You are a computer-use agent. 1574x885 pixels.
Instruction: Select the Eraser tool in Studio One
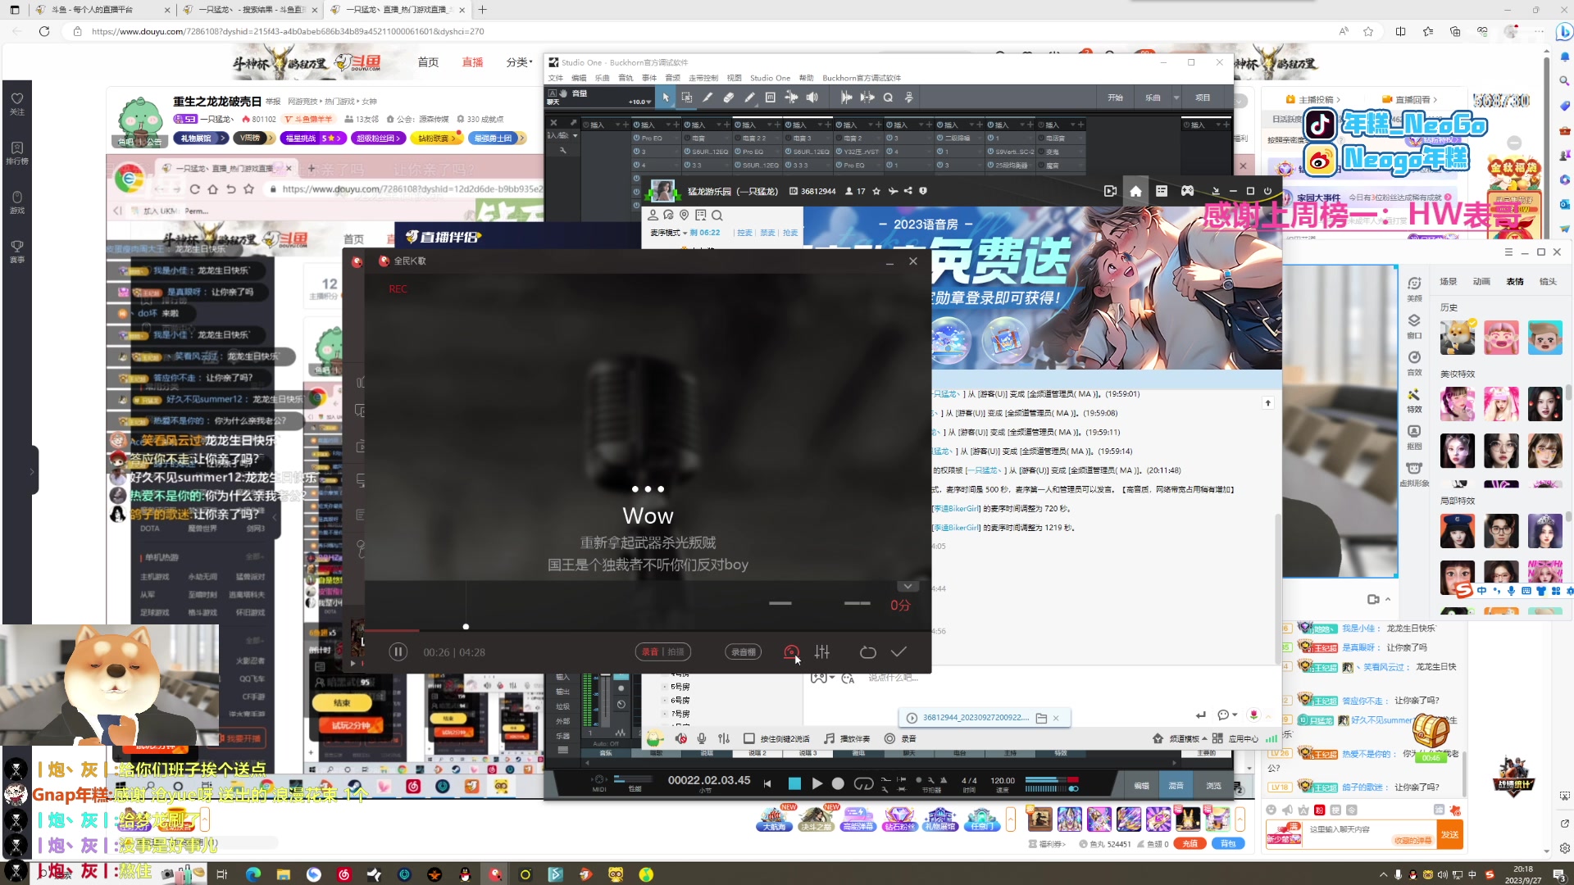coord(729,98)
